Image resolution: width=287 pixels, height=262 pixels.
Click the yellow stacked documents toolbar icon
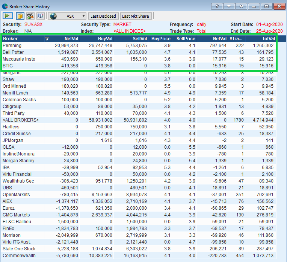coord(20,16)
